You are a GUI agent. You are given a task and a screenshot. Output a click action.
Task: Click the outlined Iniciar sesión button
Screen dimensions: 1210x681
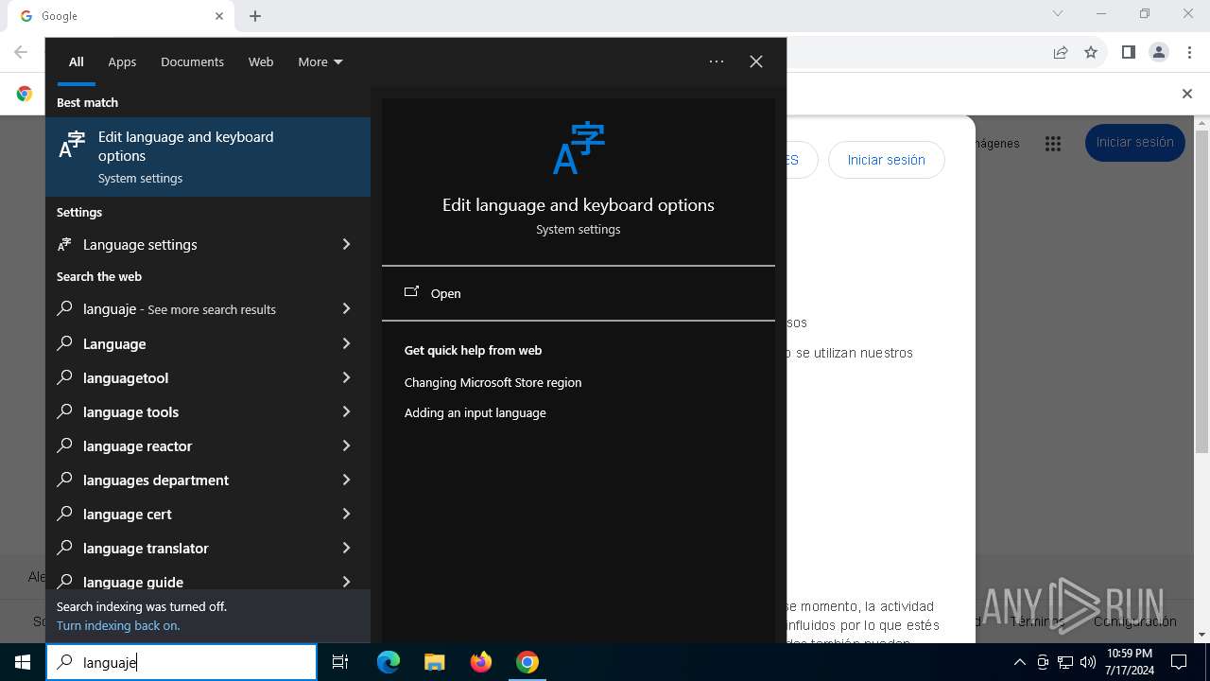click(886, 160)
